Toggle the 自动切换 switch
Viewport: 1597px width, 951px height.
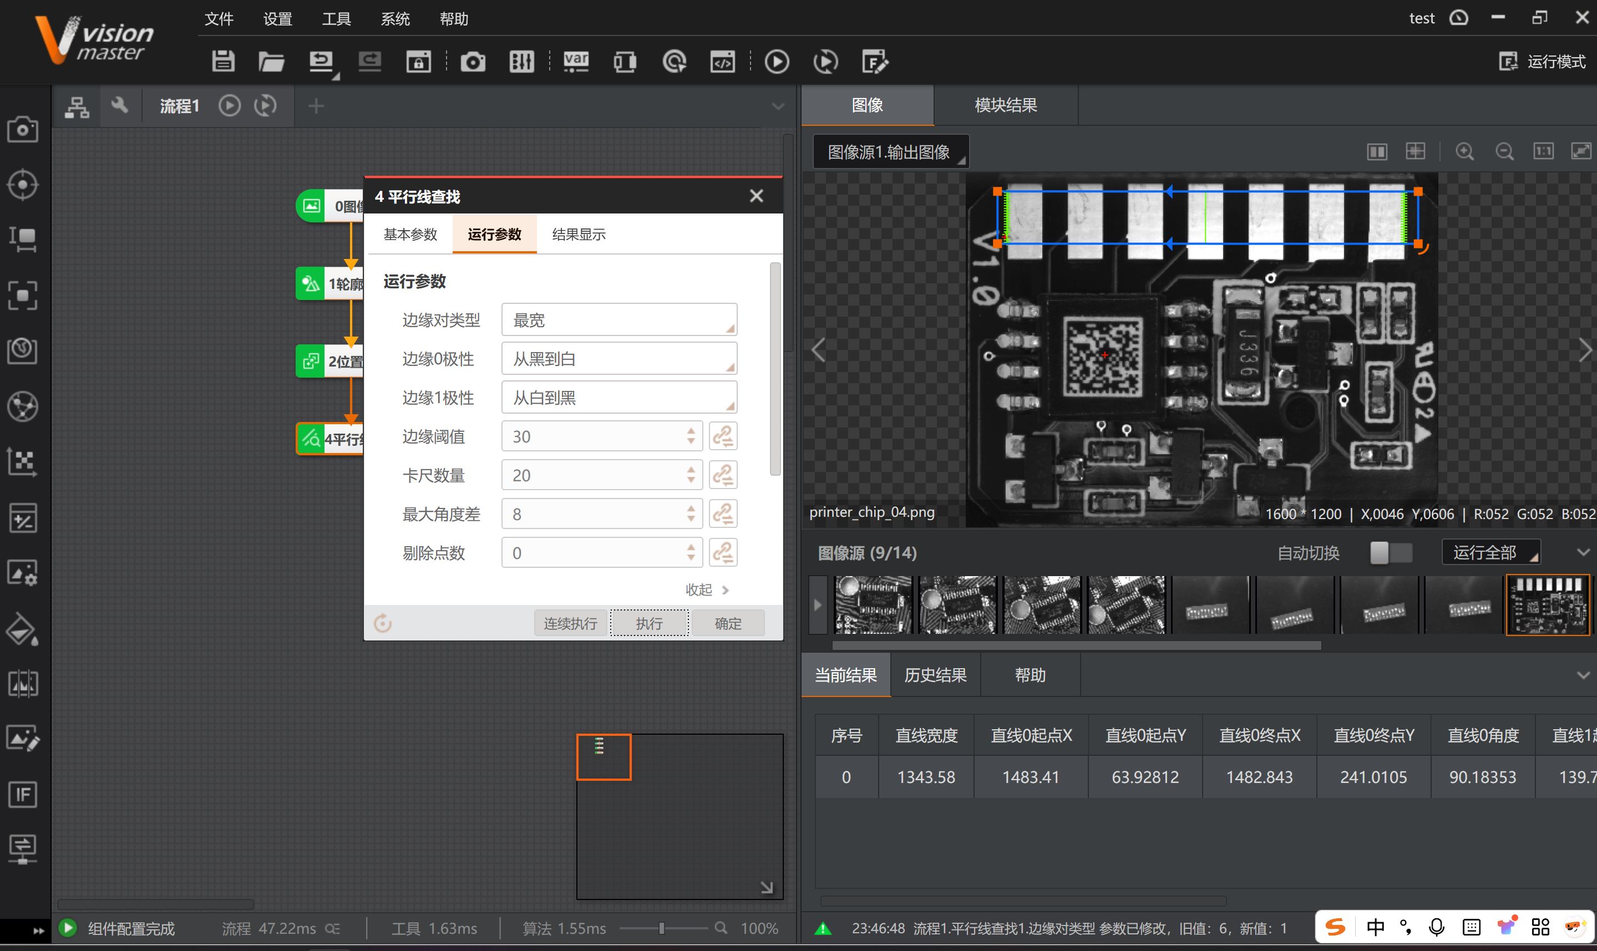click(1391, 552)
